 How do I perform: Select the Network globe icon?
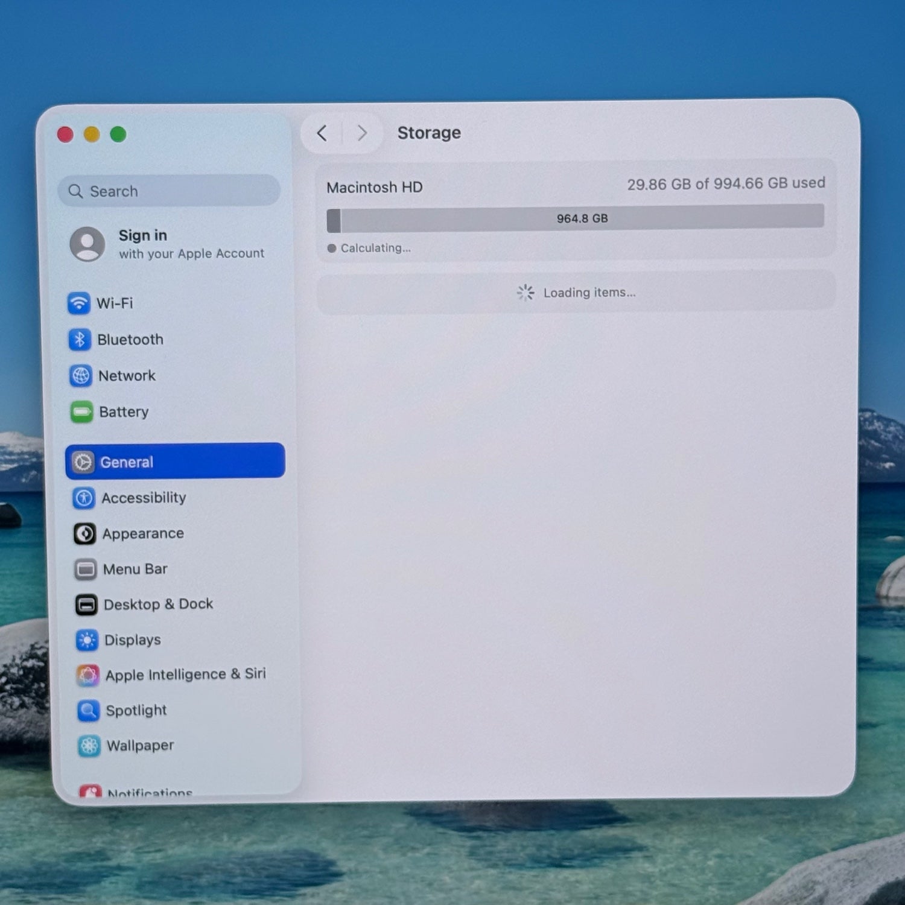(81, 376)
